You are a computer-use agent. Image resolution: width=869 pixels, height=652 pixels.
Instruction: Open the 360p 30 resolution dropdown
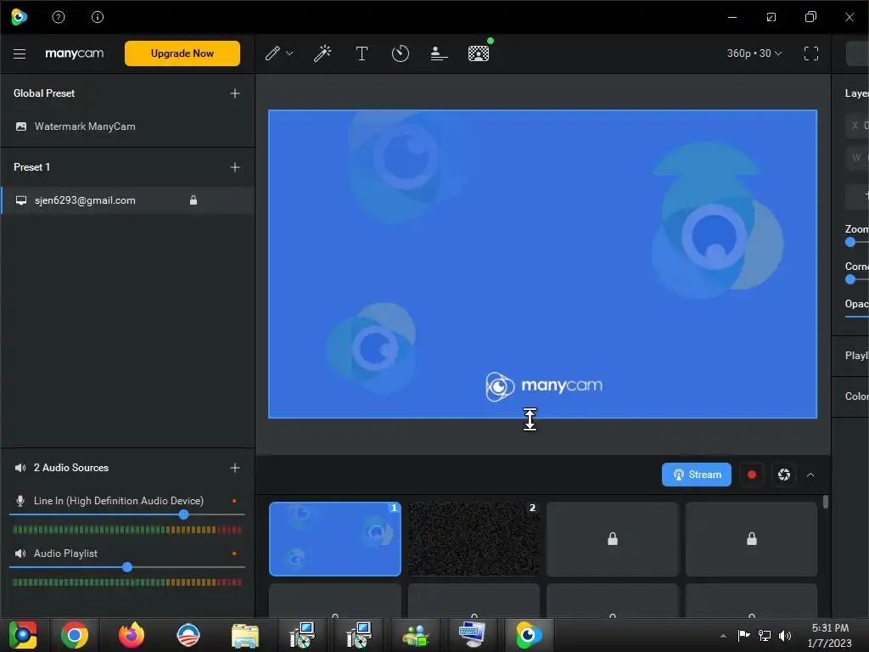[754, 53]
